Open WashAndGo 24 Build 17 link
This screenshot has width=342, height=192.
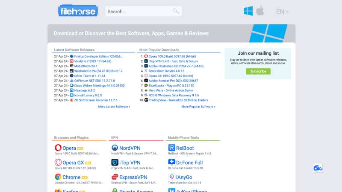[98, 71]
